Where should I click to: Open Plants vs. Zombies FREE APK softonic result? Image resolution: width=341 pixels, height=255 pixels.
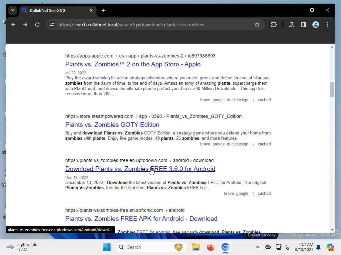pos(141,218)
